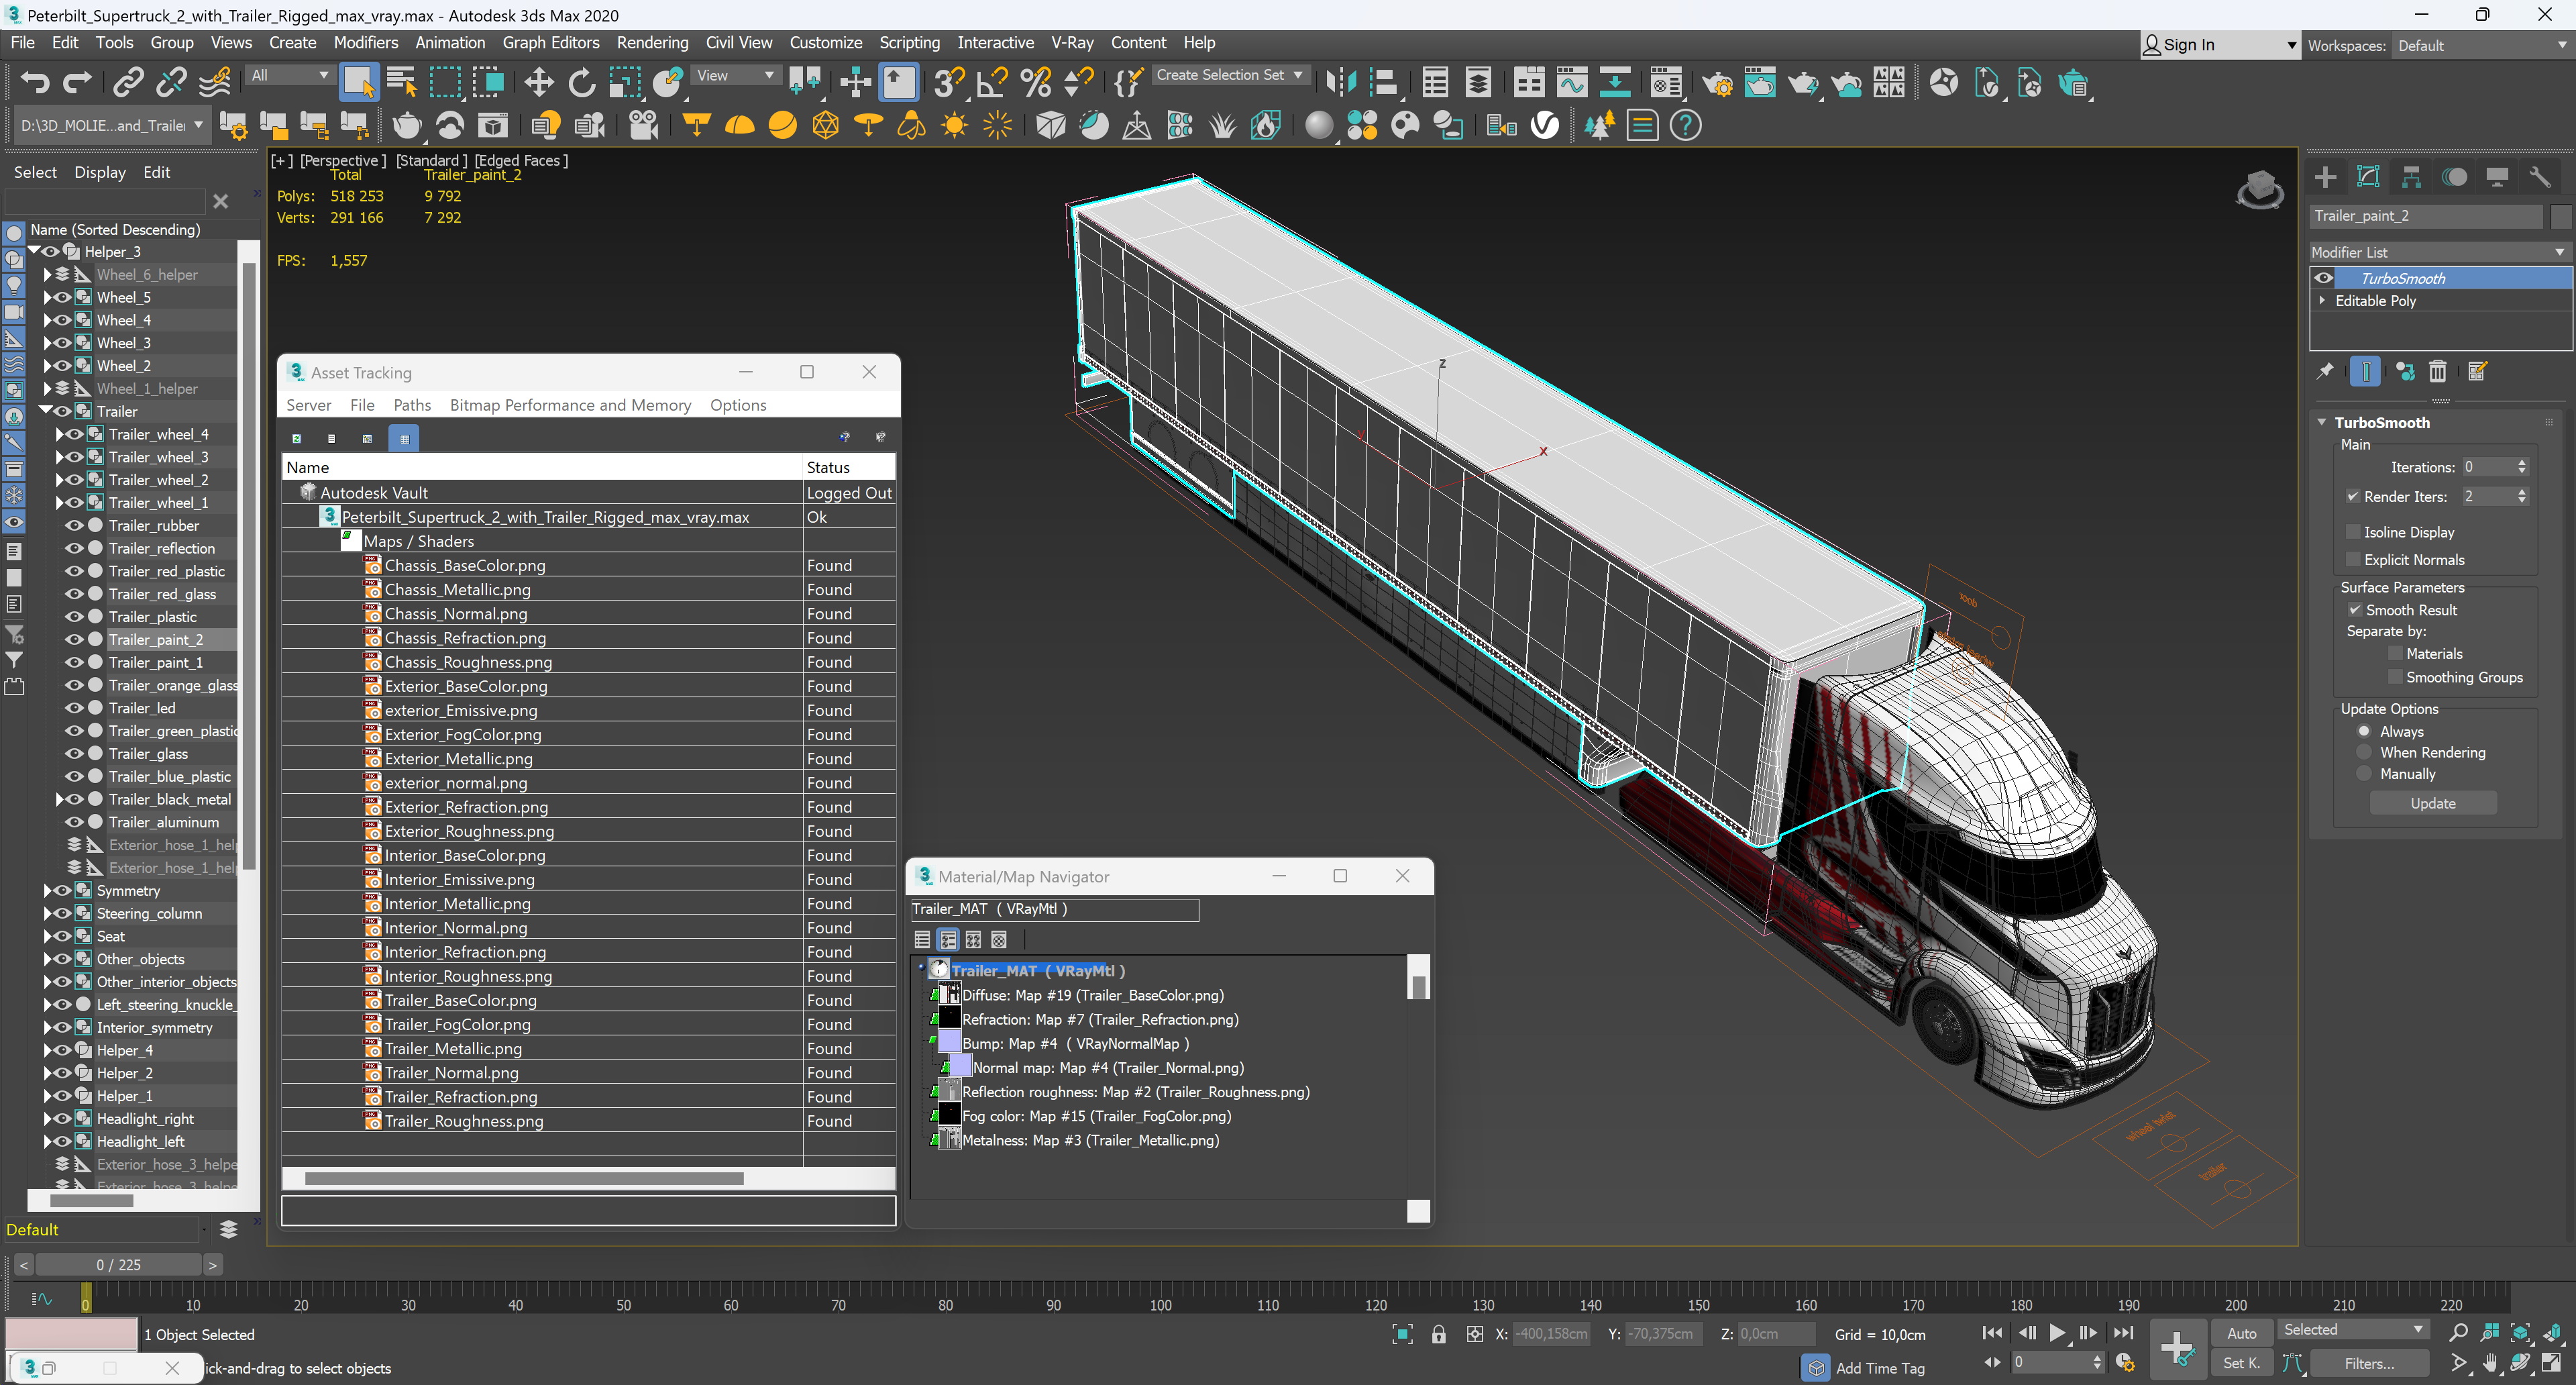Go to the start frame
The height and width of the screenshot is (1385, 2576).
click(1992, 1333)
